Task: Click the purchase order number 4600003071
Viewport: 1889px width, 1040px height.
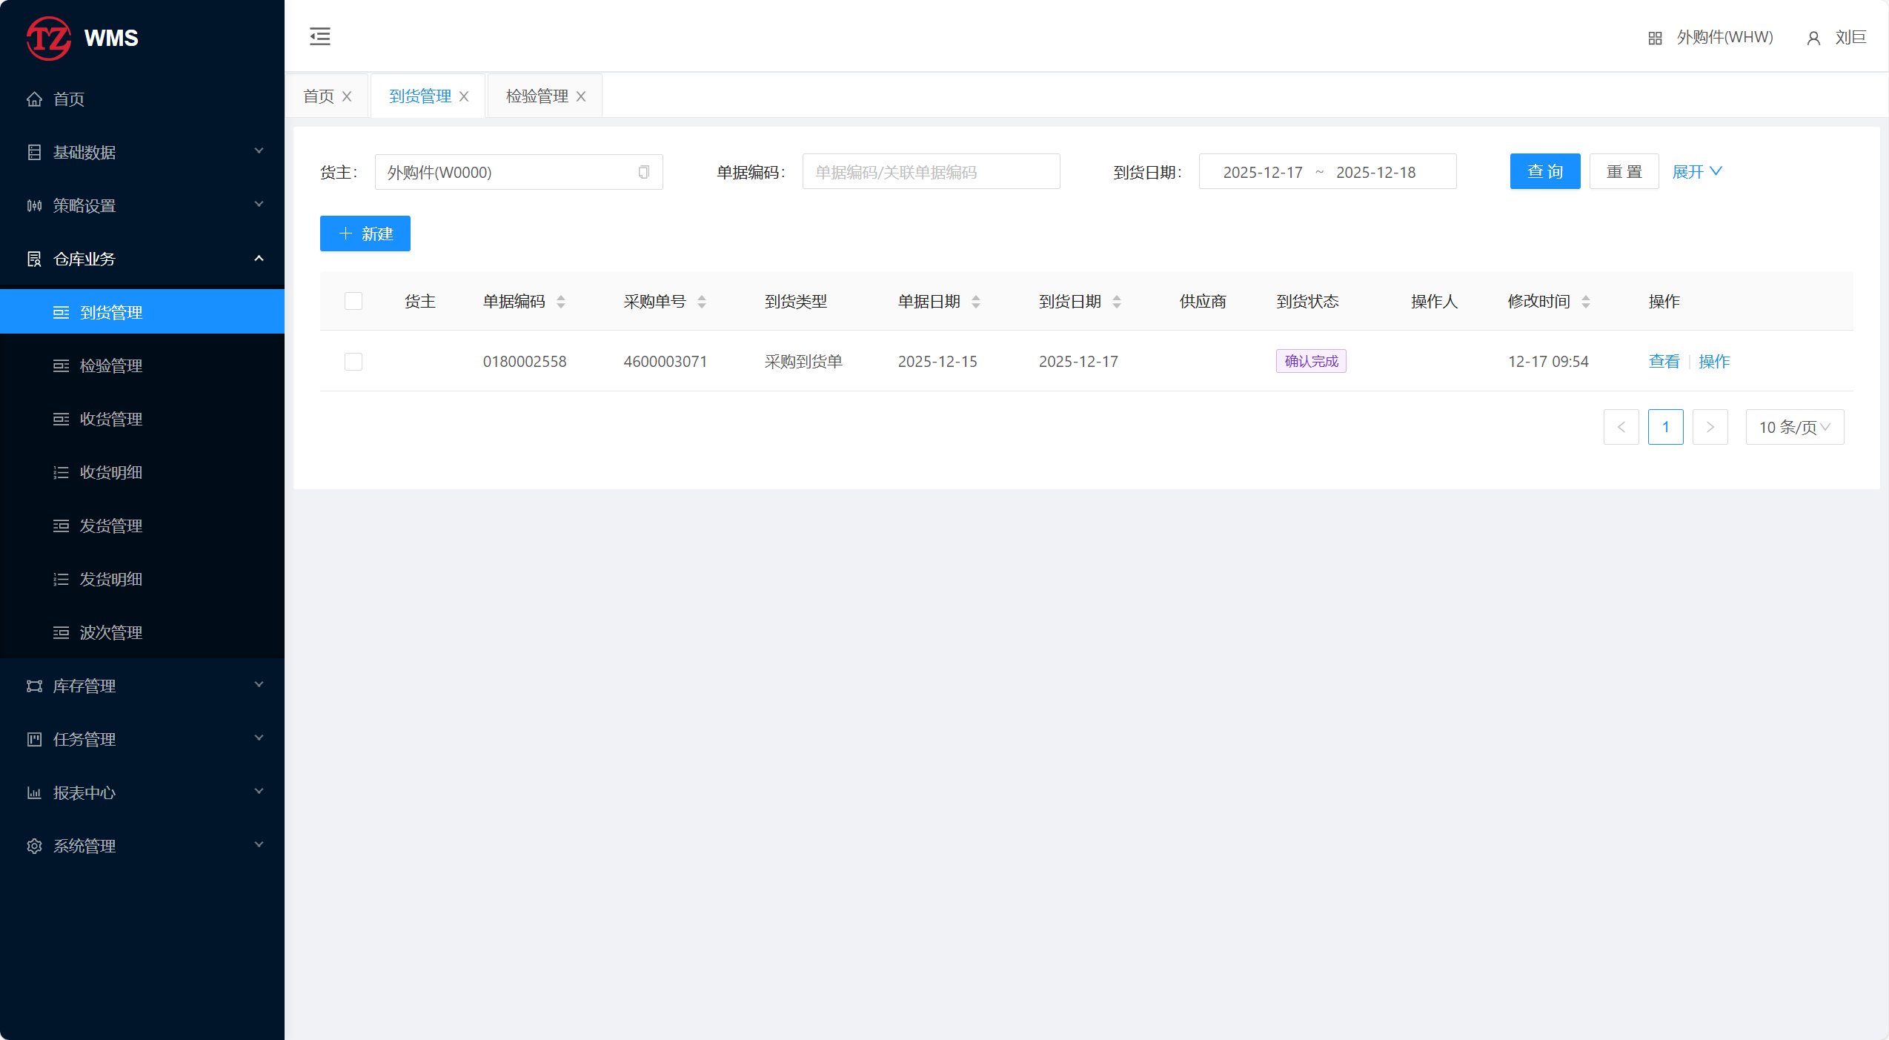Action: click(665, 361)
